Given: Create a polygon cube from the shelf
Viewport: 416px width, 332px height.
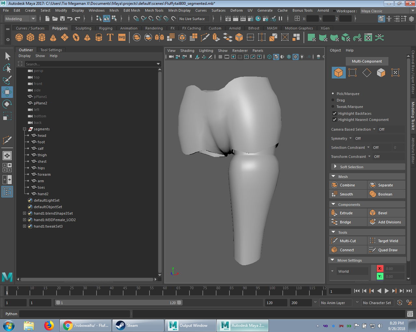Looking at the screenshot, I should pos(31,38).
